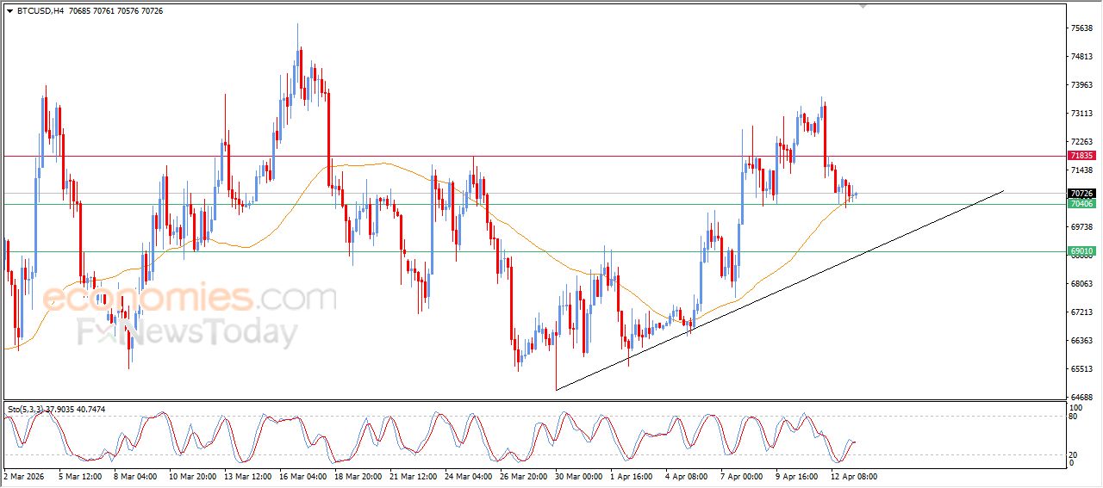This screenshot has height=488, width=1103.
Task: Click the Sto(5,3,3) indicator label
Action: [x=25, y=410]
